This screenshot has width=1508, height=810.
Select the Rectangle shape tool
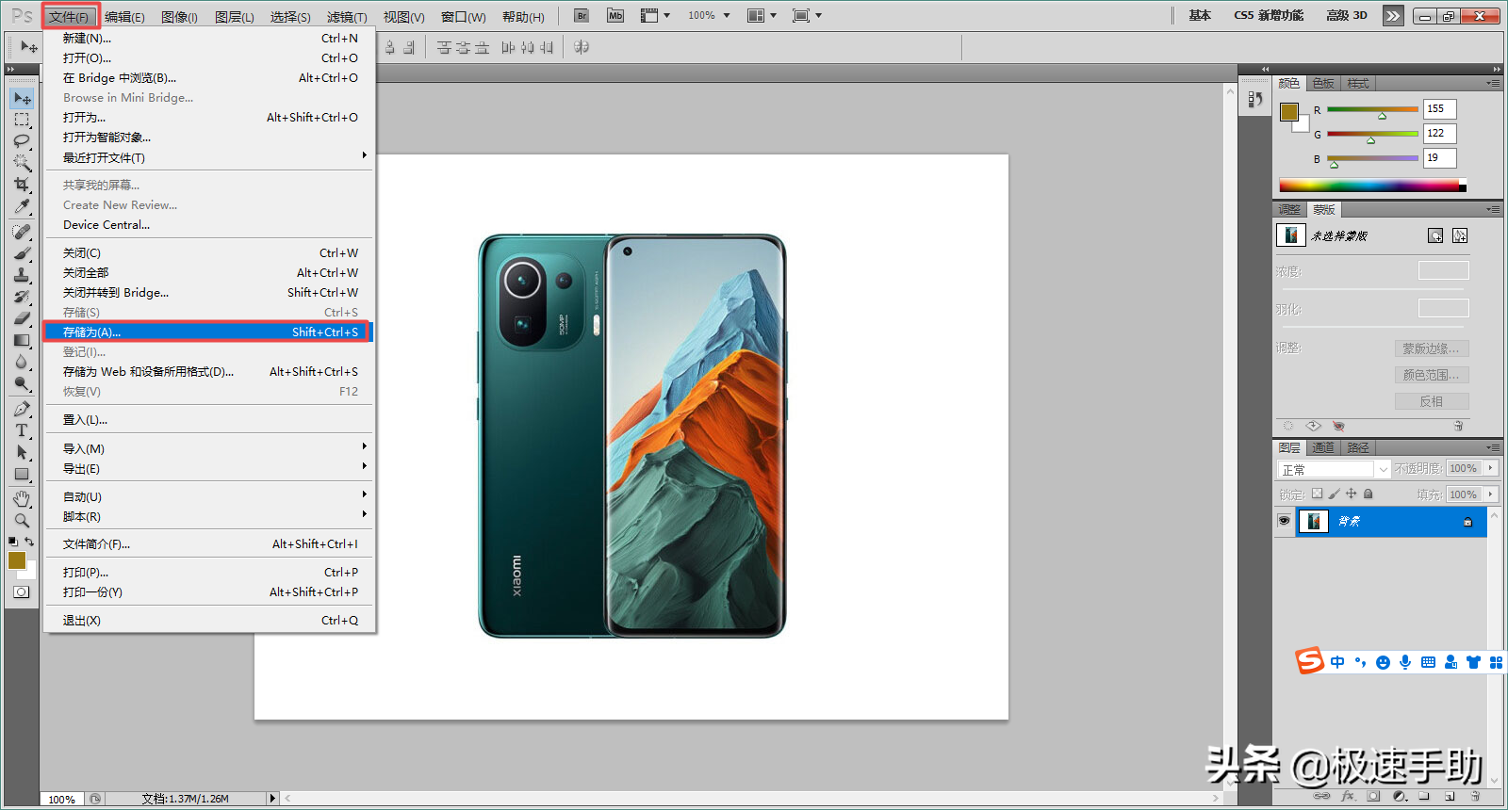pos(22,474)
